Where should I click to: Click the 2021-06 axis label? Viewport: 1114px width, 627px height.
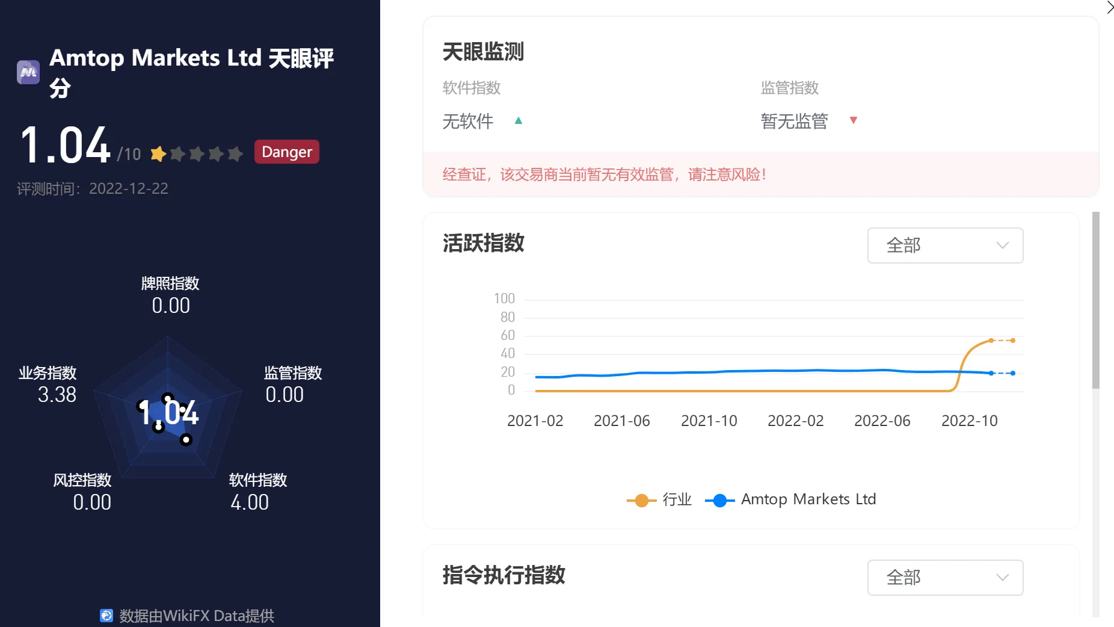pyautogui.click(x=621, y=421)
